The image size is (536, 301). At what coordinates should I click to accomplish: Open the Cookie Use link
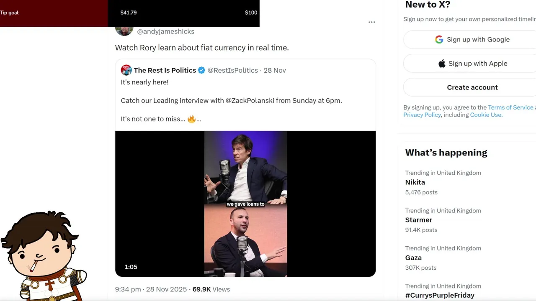[486, 115]
